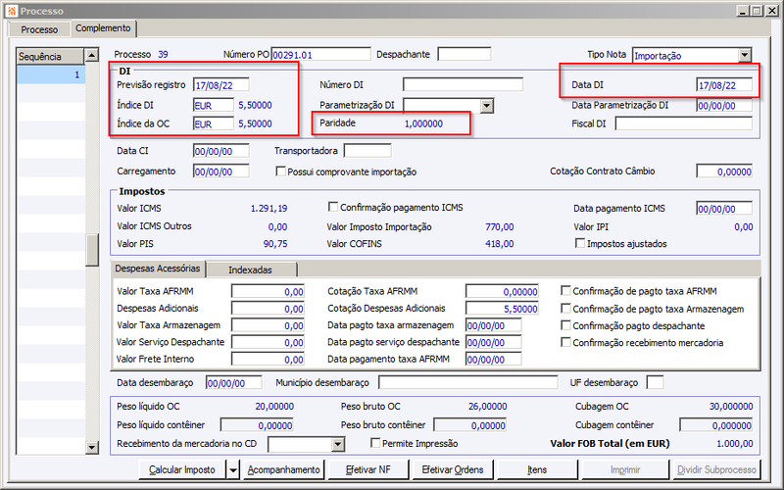
Task: Click the Sequência list scroll-up arrow
Action: pos(92,56)
